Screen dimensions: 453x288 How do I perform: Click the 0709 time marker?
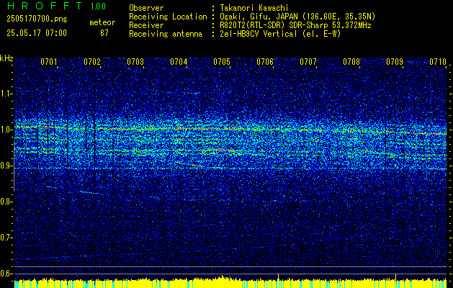click(x=395, y=62)
